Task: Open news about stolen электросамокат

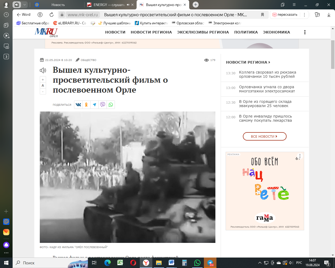Action: tap(267, 89)
